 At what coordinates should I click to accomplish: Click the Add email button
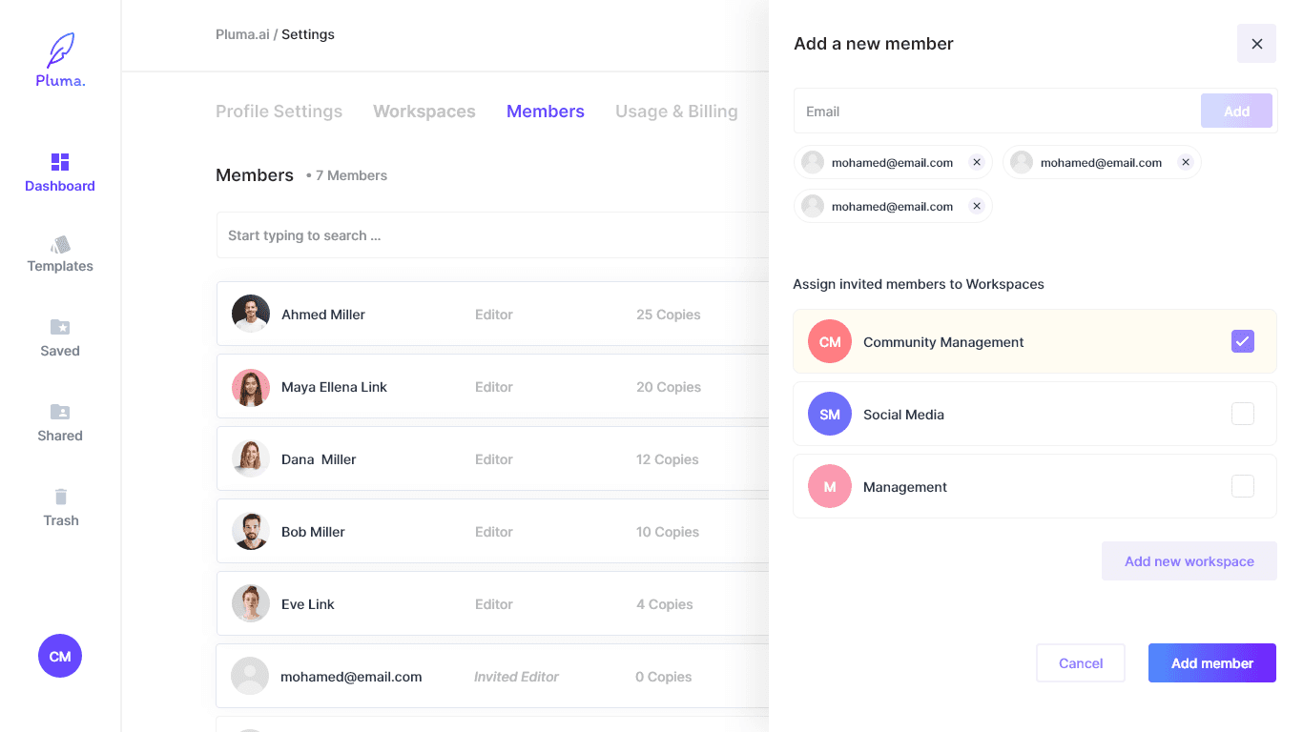click(x=1236, y=111)
